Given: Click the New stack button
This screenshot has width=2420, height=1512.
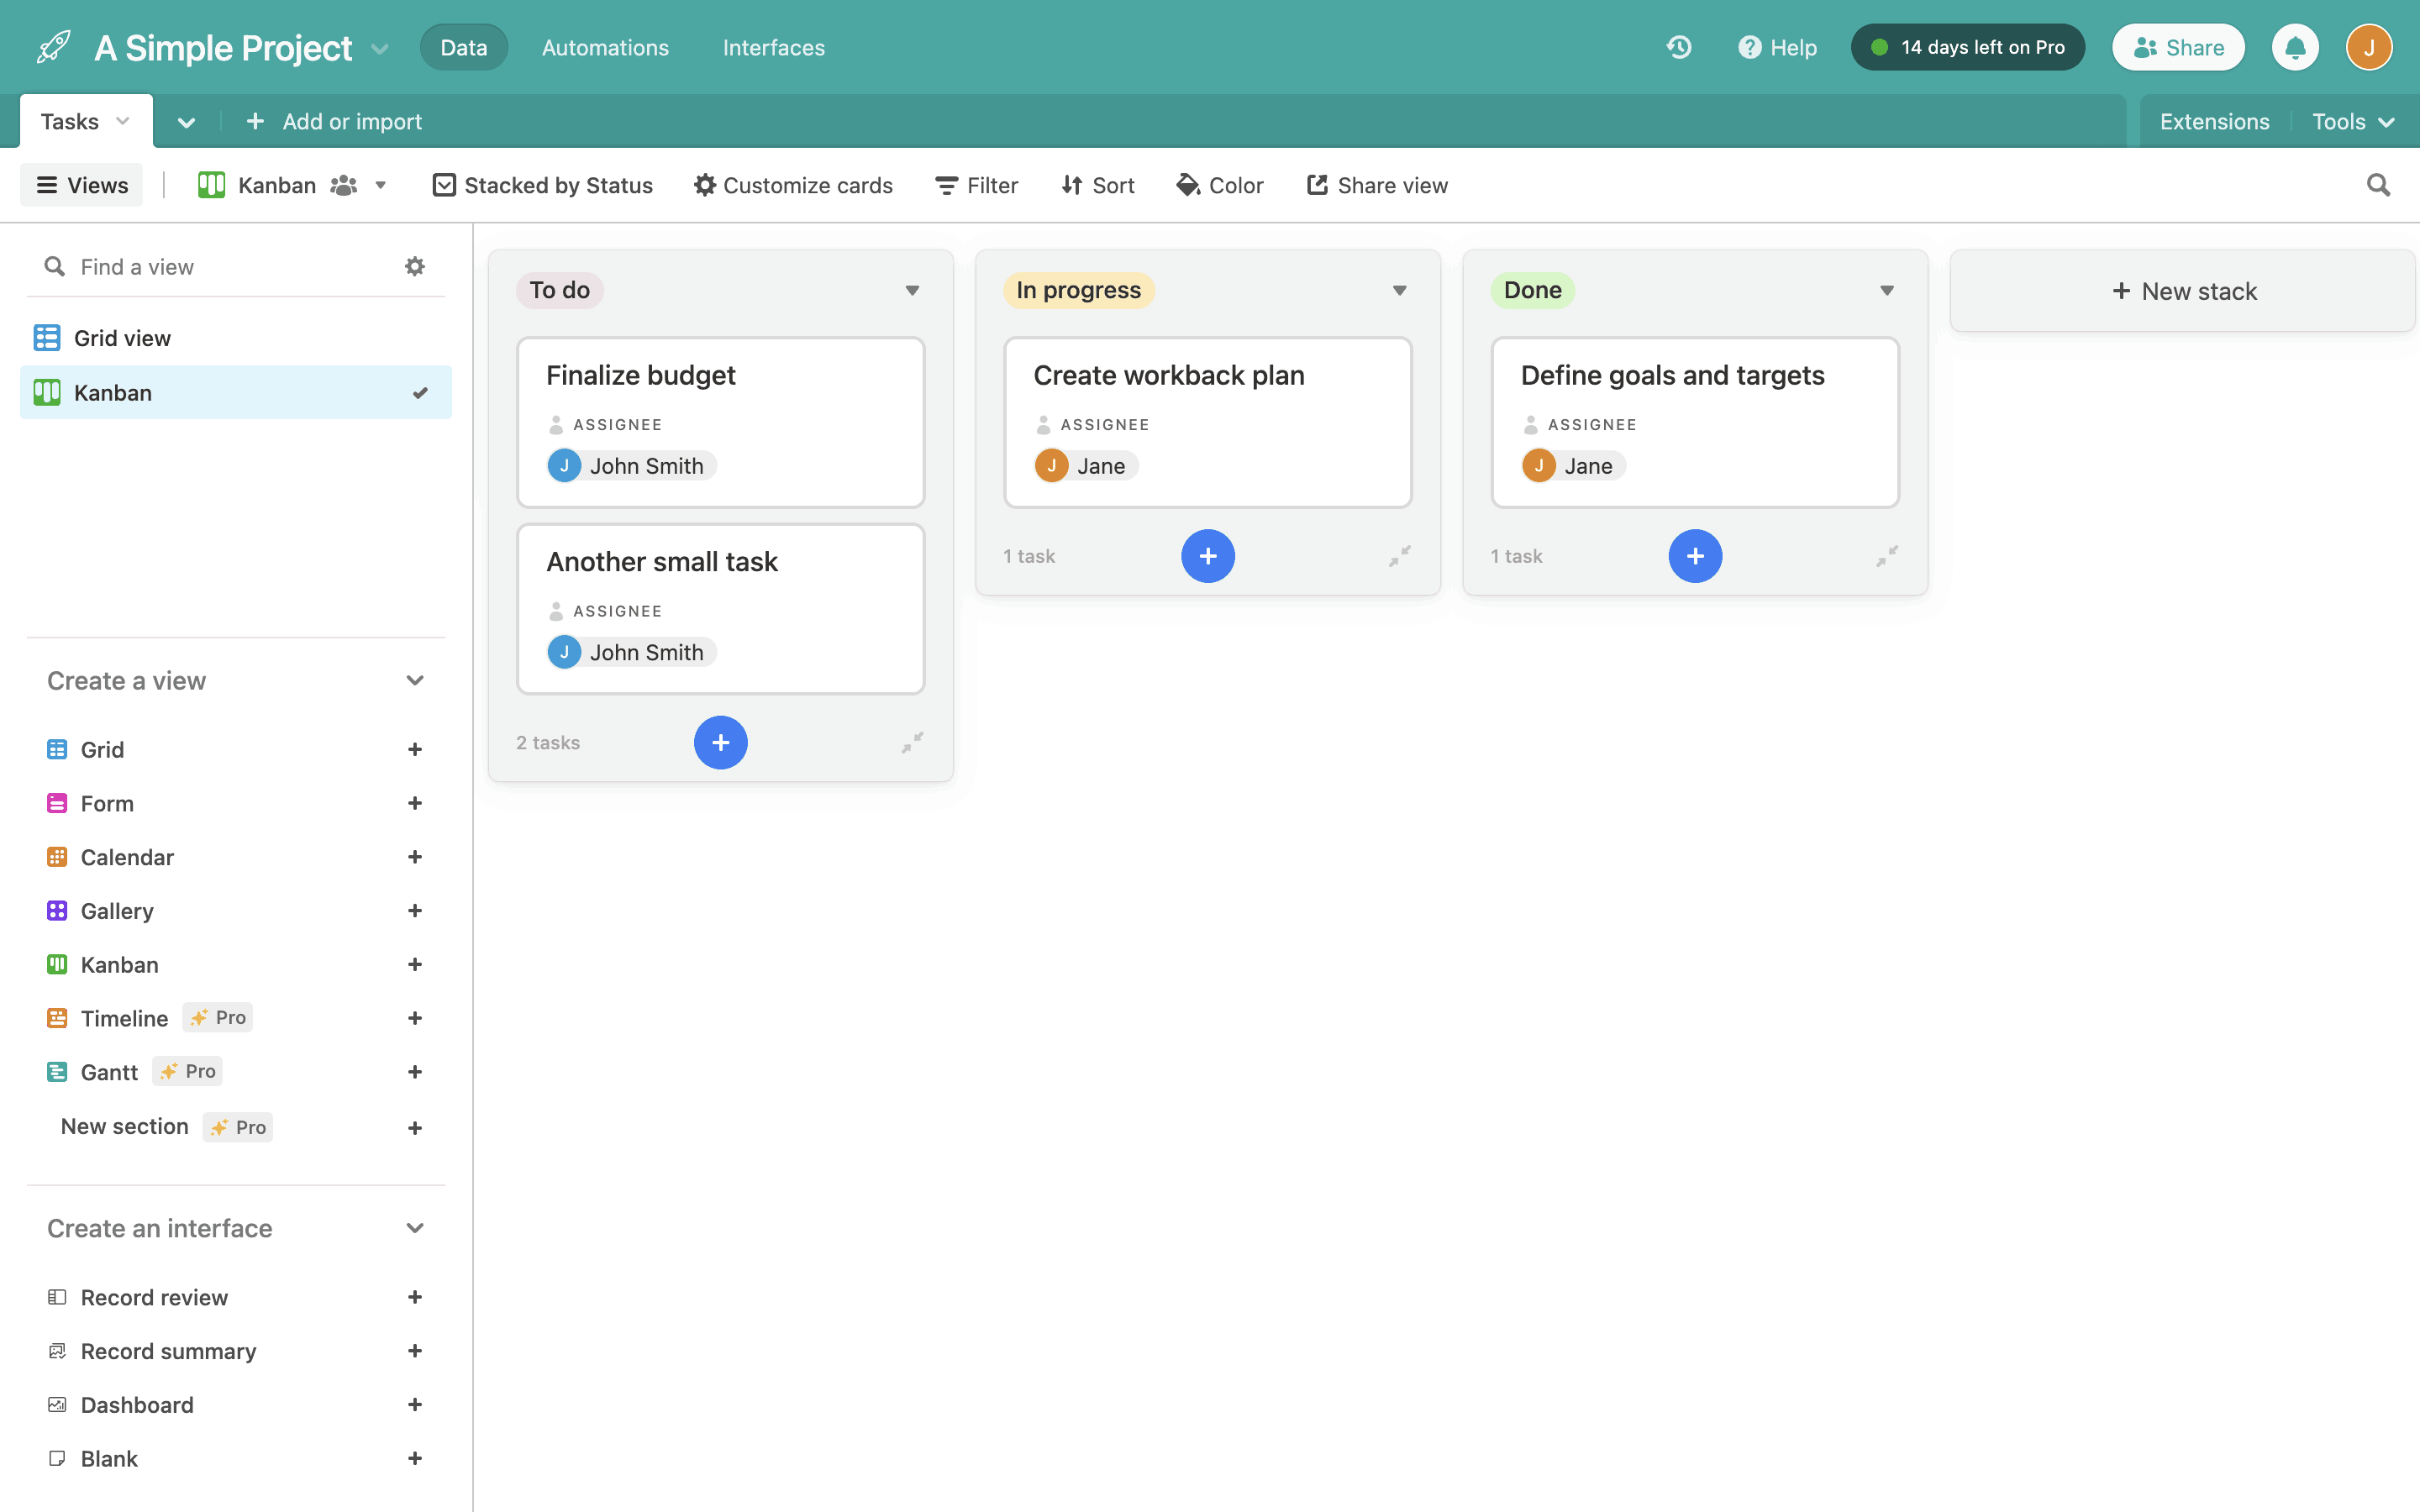Looking at the screenshot, I should click(x=2183, y=291).
